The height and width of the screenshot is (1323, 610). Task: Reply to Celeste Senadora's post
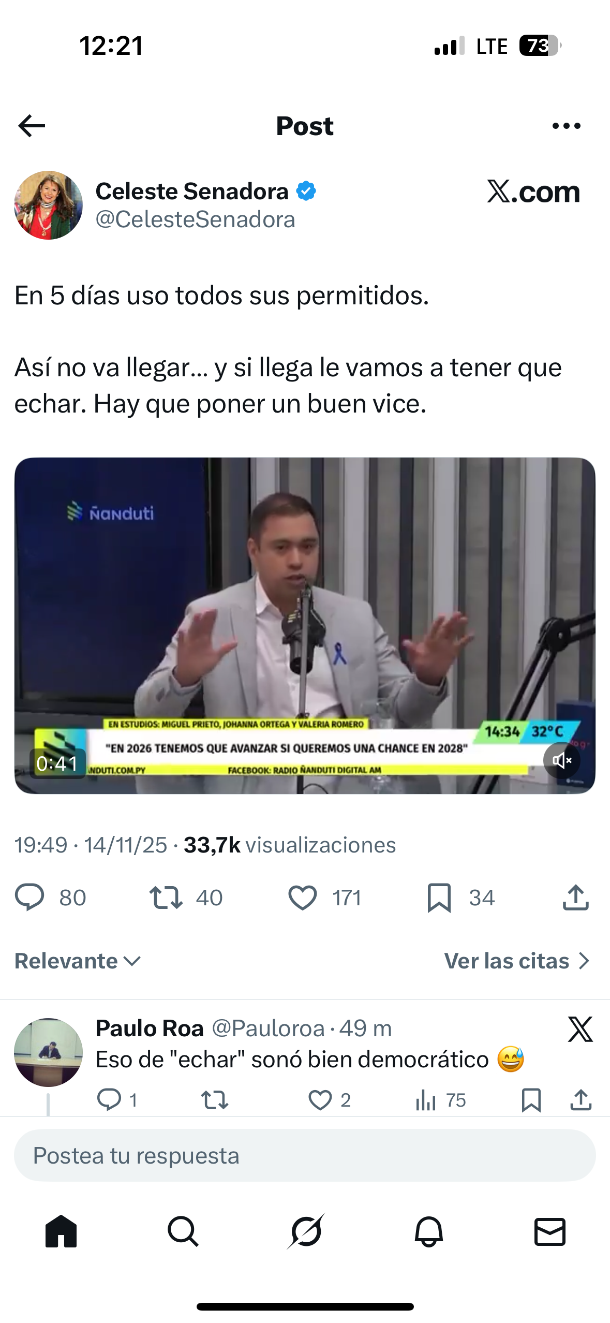[x=29, y=897]
